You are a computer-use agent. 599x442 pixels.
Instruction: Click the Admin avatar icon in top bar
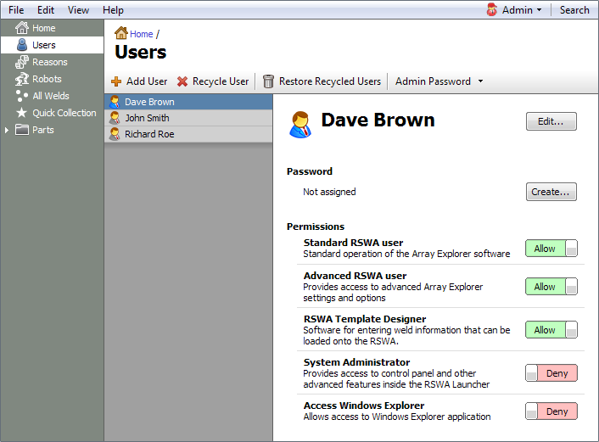(x=492, y=9)
